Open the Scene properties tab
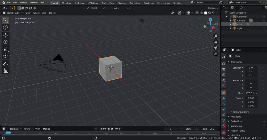267x140 pixels. 224,80
